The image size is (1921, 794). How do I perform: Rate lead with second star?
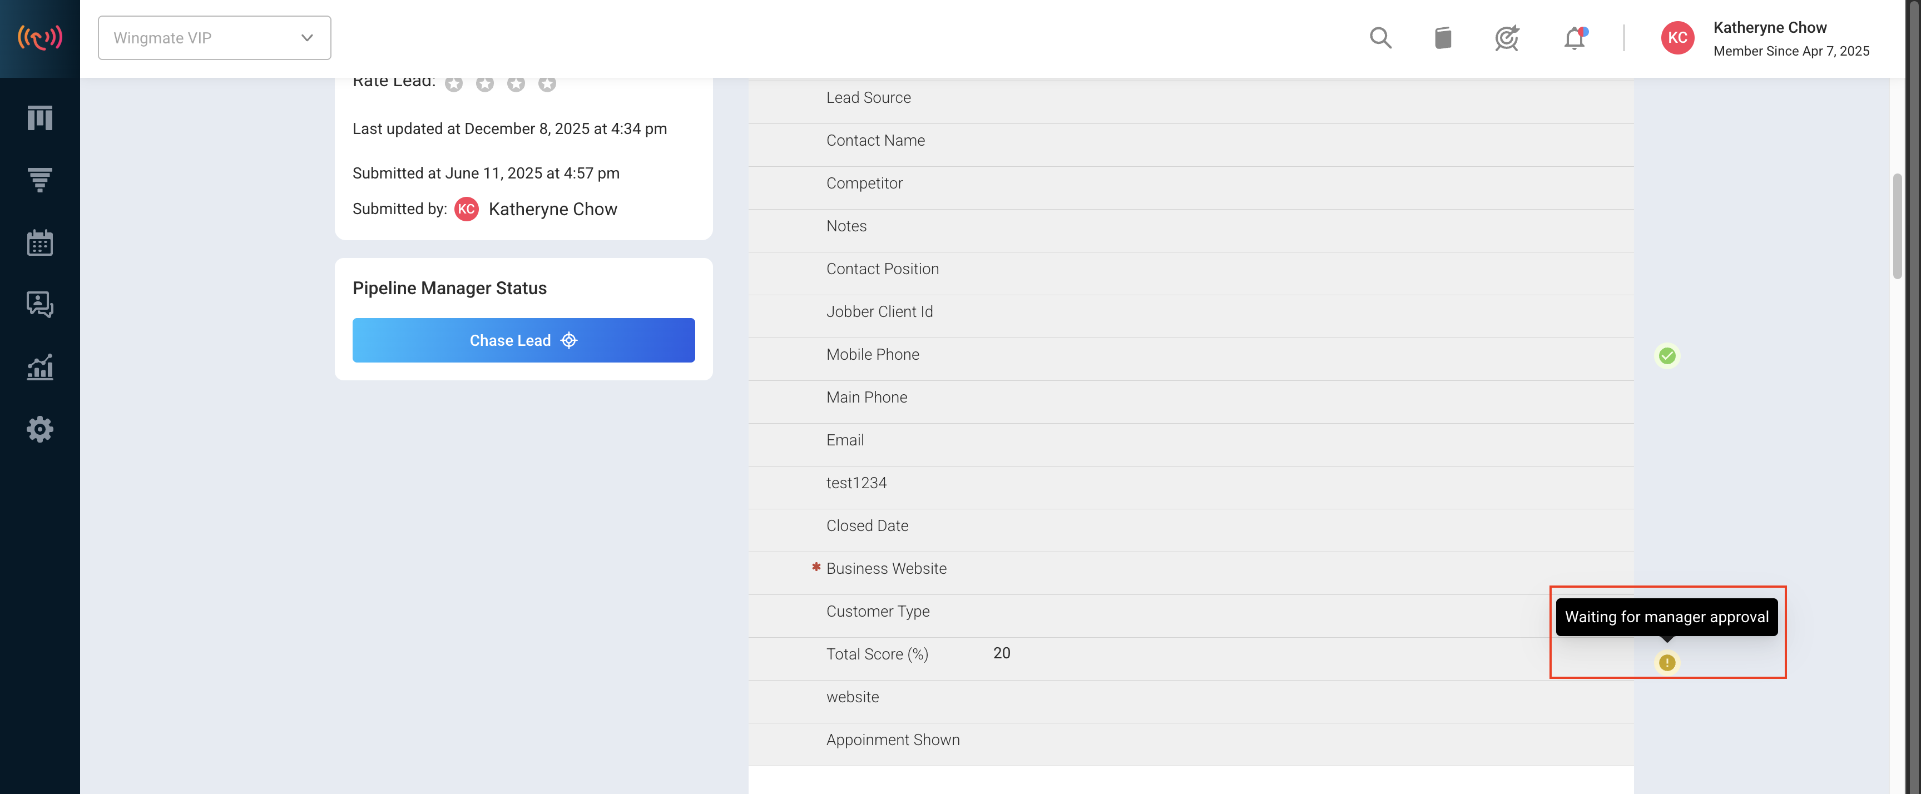pyautogui.click(x=485, y=85)
